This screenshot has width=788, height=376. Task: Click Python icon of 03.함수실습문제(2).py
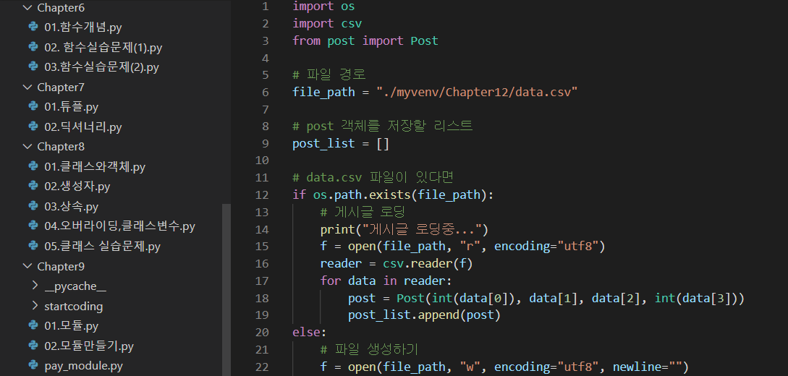pos(34,67)
